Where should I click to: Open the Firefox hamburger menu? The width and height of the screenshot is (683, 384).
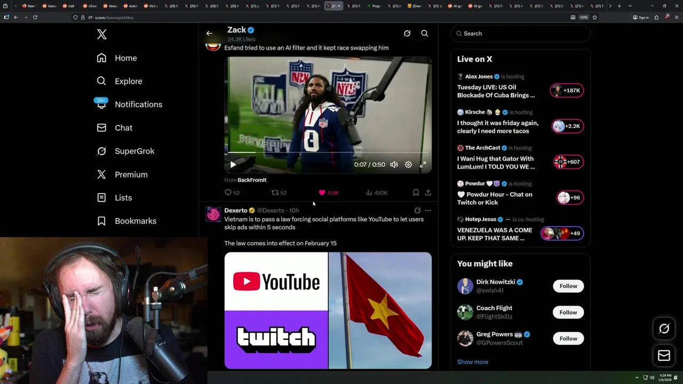point(676,17)
